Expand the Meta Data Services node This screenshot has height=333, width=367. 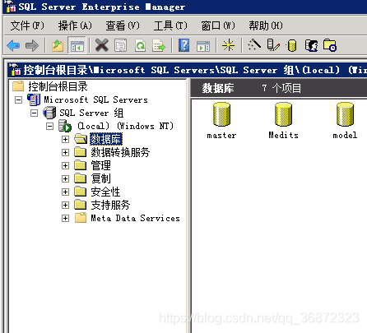click(x=65, y=218)
